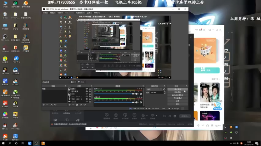Click eye preview icon in streaming app
261x146 pixels.
170,116
